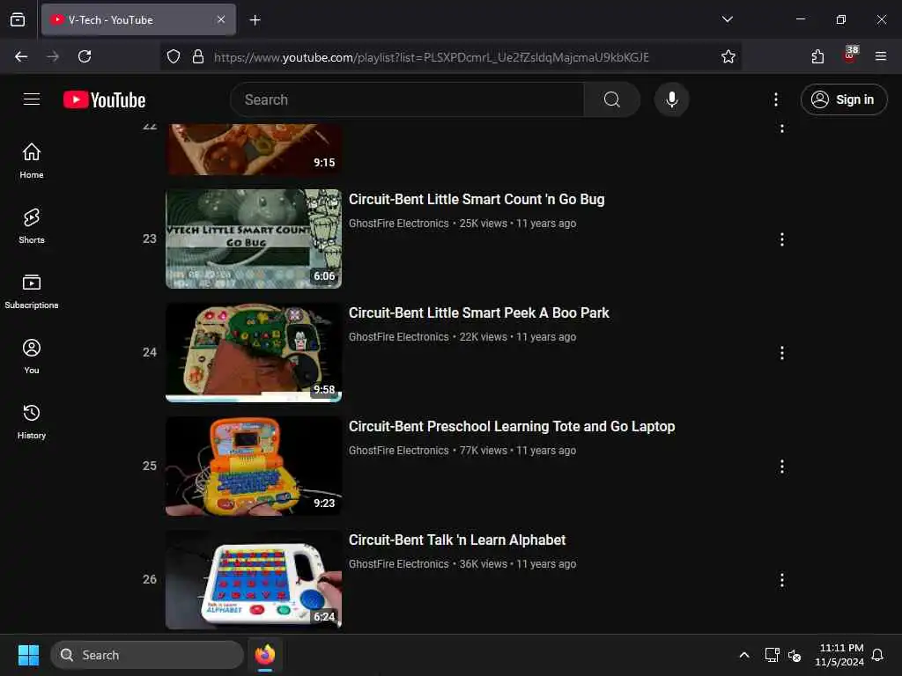Click playlist index number 24

pos(150,352)
